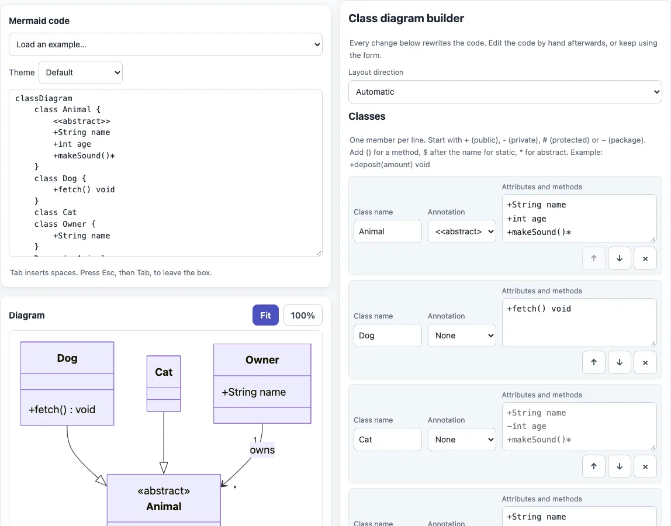Move the Dog class up
671x526 pixels.
(593, 362)
